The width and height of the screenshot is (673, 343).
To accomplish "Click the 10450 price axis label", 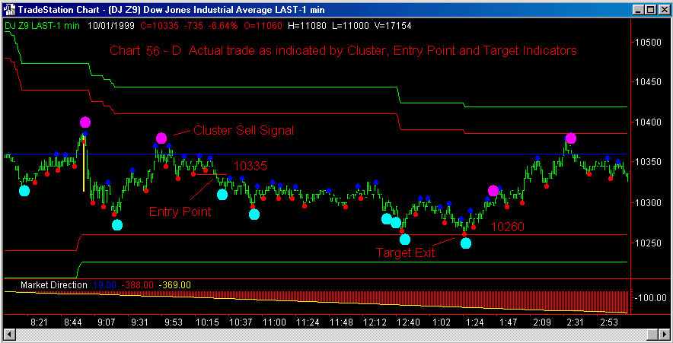I will click(x=649, y=81).
